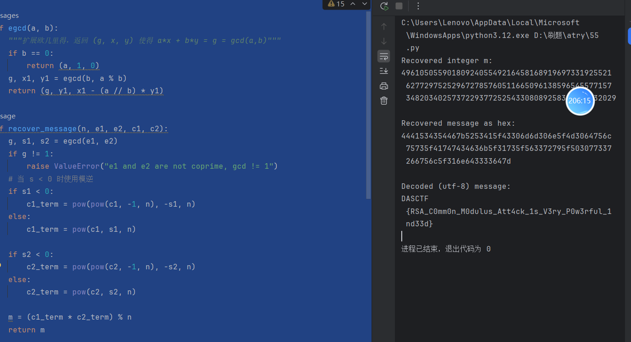
Task: Click the editor vertical scrollbar
Action: [369, 105]
